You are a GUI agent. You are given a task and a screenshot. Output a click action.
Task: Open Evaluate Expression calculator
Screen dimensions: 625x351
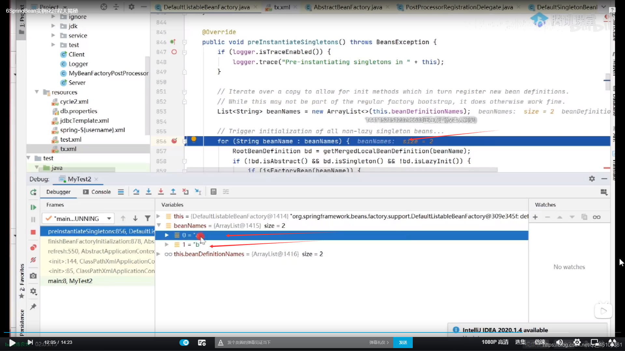pos(214,192)
